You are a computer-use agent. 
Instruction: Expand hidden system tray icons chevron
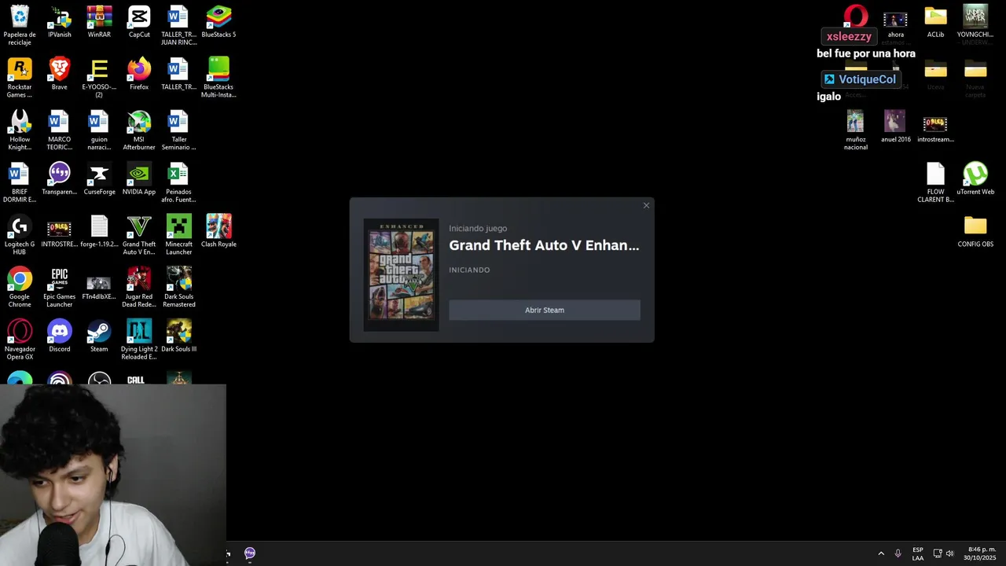881,553
